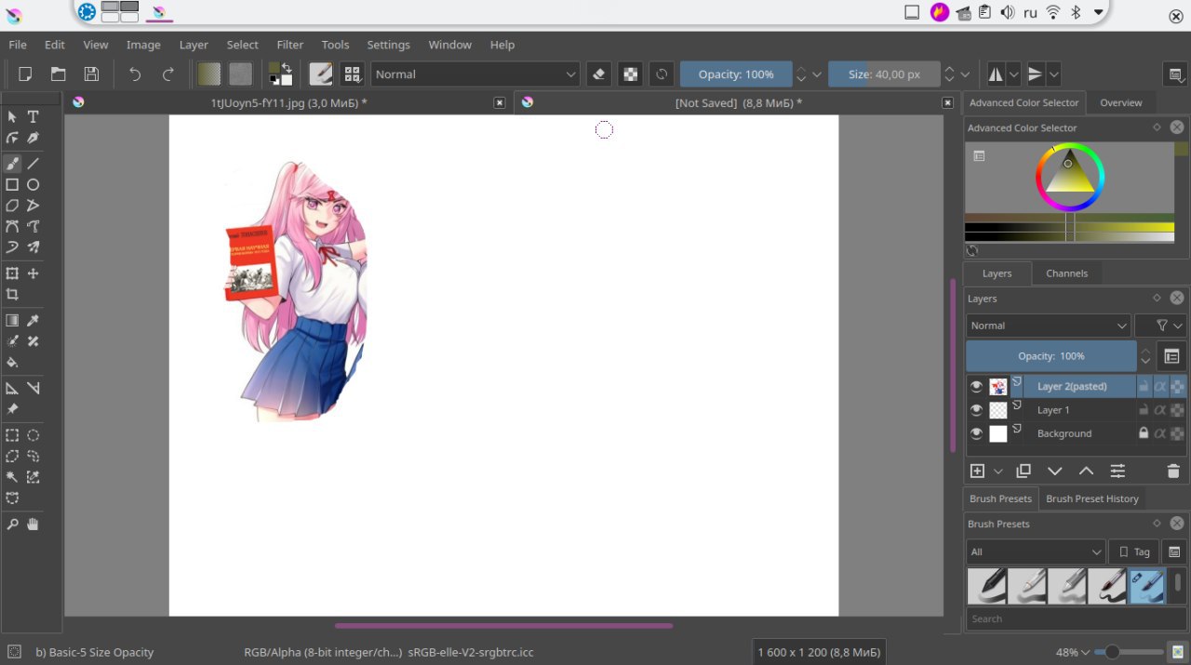
Task: Delete the selected layer with trash icon
Action: coord(1173,472)
